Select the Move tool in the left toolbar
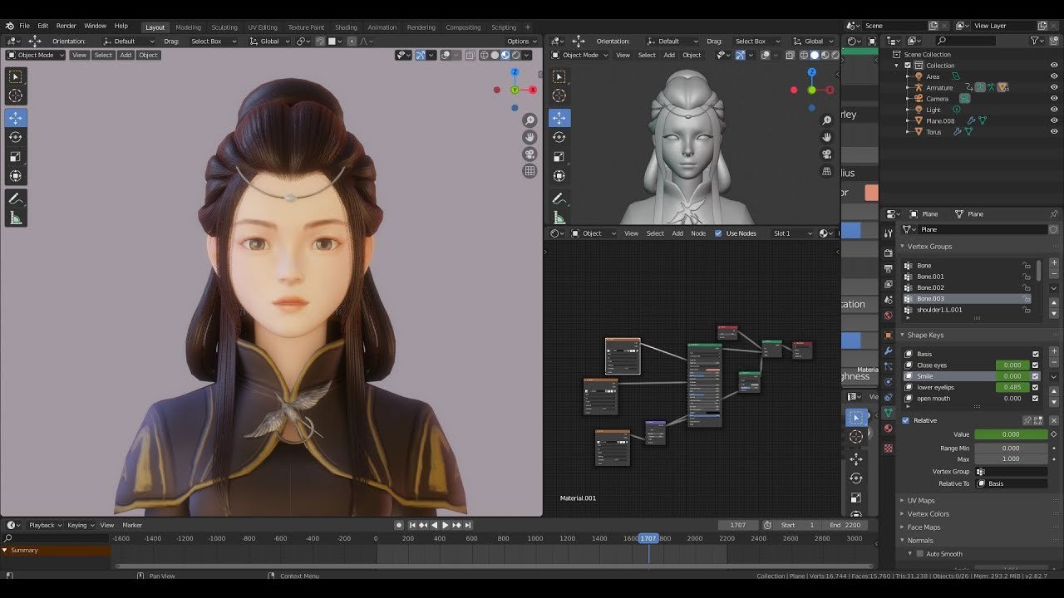This screenshot has width=1064, height=598. pyautogui.click(x=17, y=117)
